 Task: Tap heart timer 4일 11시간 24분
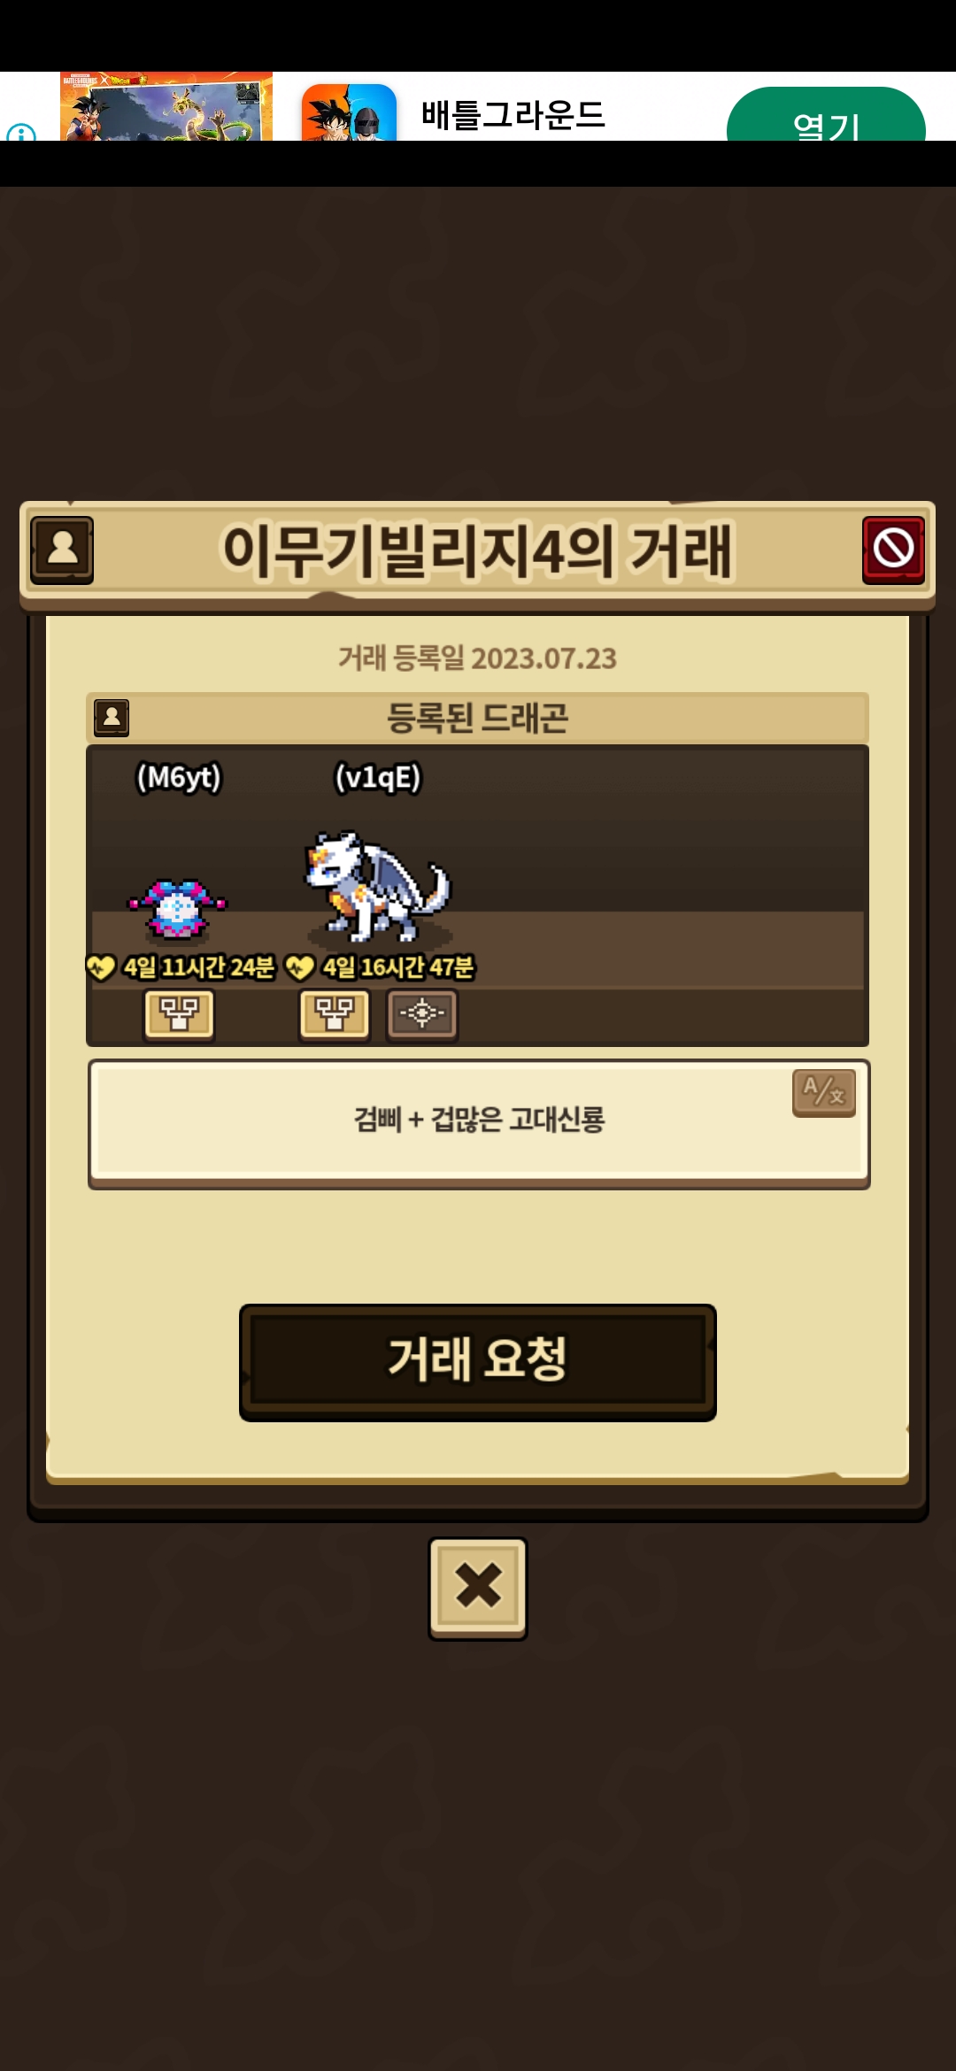[181, 967]
